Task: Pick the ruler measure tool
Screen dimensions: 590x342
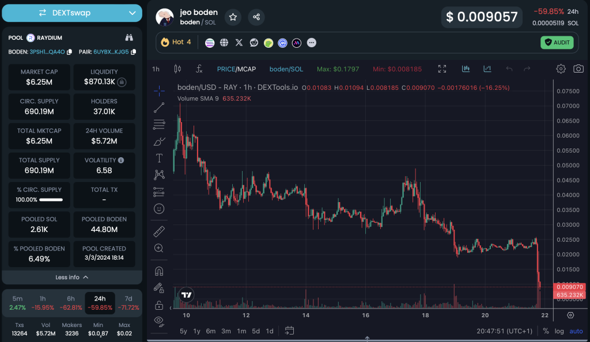Action: pos(160,232)
